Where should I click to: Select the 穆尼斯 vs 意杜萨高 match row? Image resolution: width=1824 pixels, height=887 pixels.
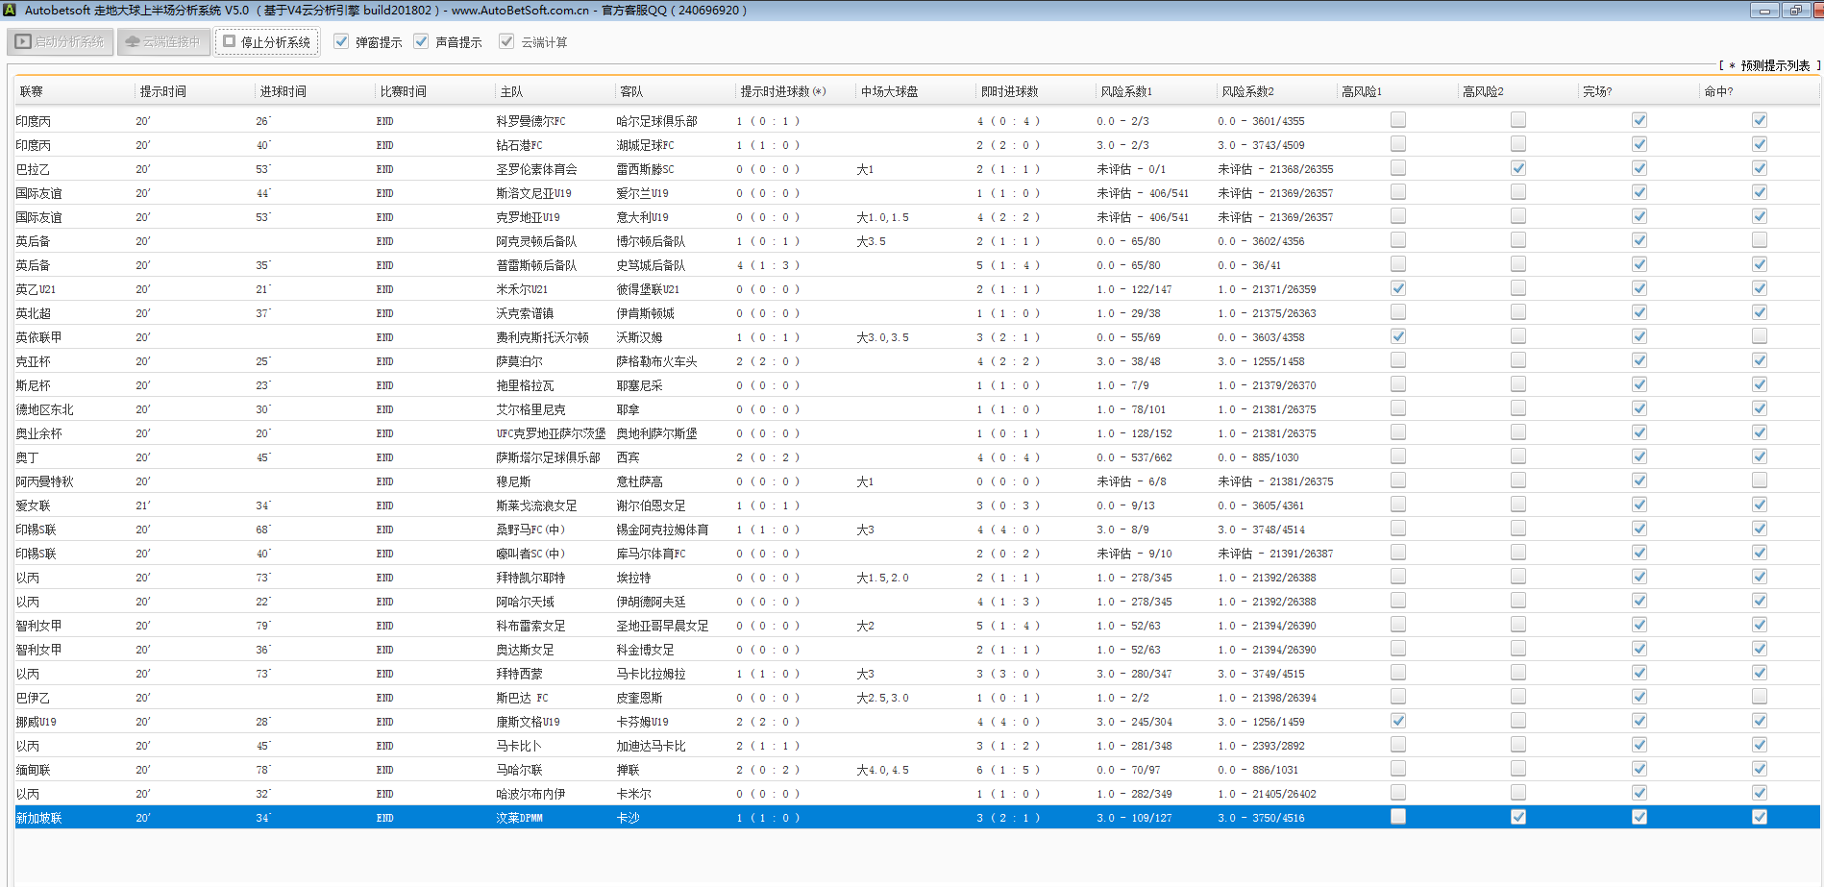pyautogui.click(x=513, y=481)
